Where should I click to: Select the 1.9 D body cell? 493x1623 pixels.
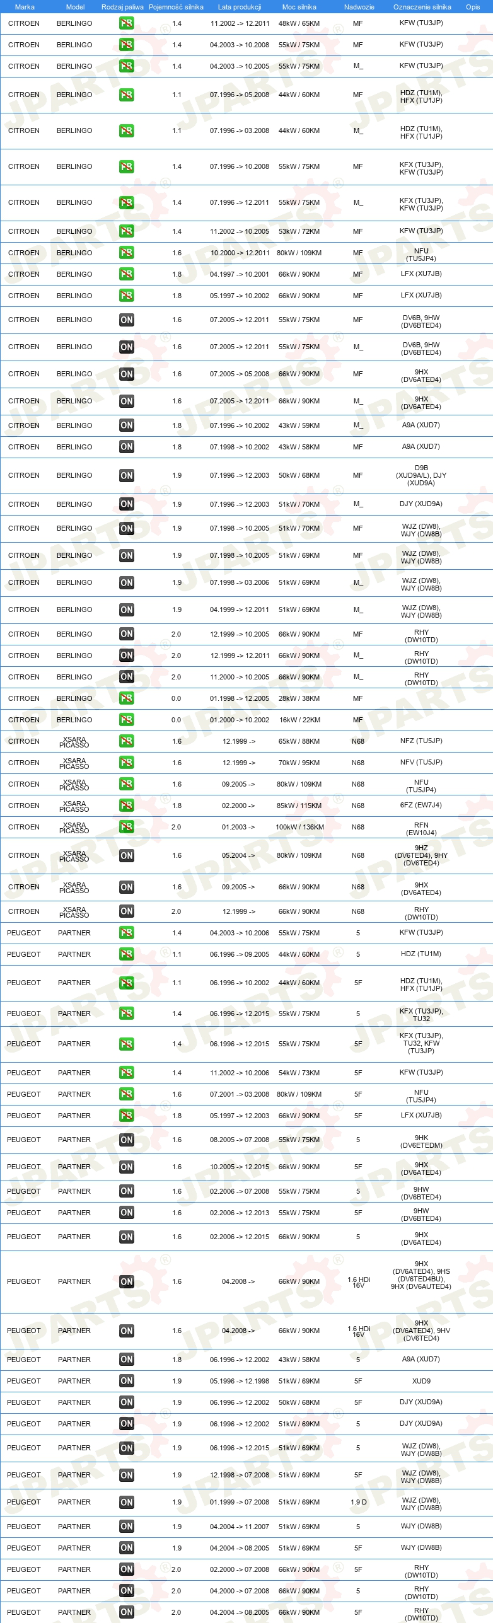click(x=358, y=1503)
